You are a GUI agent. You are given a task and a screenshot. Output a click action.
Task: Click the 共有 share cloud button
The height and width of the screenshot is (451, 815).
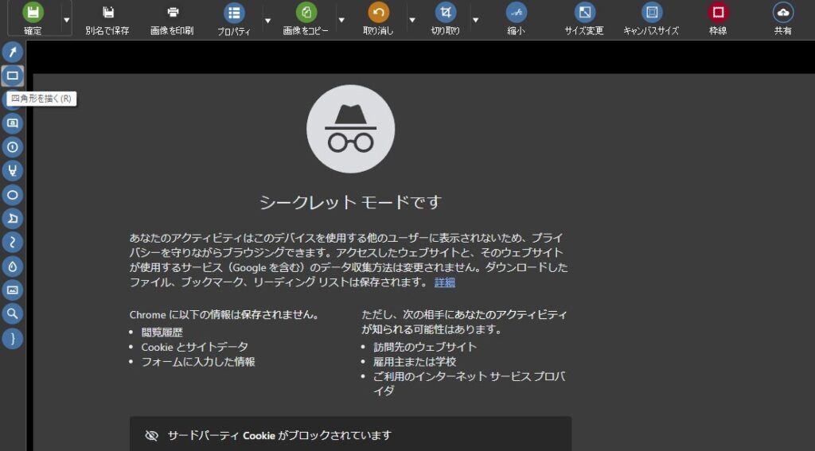point(782,19)
